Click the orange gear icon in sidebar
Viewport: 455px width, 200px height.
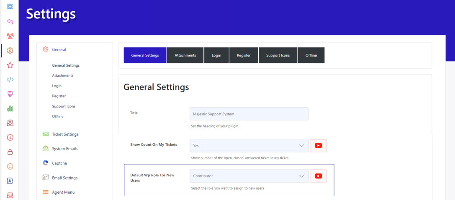pyautogui.click(x=10, y=50)
